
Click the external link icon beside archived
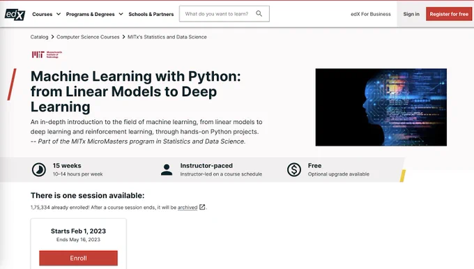(x=202, y=207)
